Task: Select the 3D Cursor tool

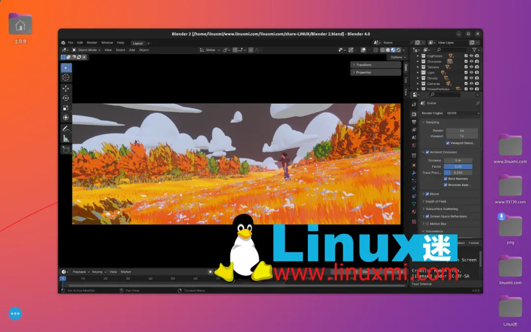Action: (66, 78)
